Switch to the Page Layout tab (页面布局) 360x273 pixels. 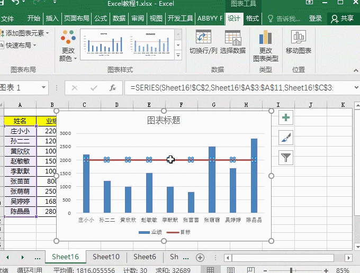point(76,19)
